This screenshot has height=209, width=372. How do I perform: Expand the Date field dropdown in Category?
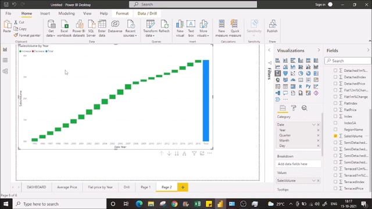[x=314, y=124]
